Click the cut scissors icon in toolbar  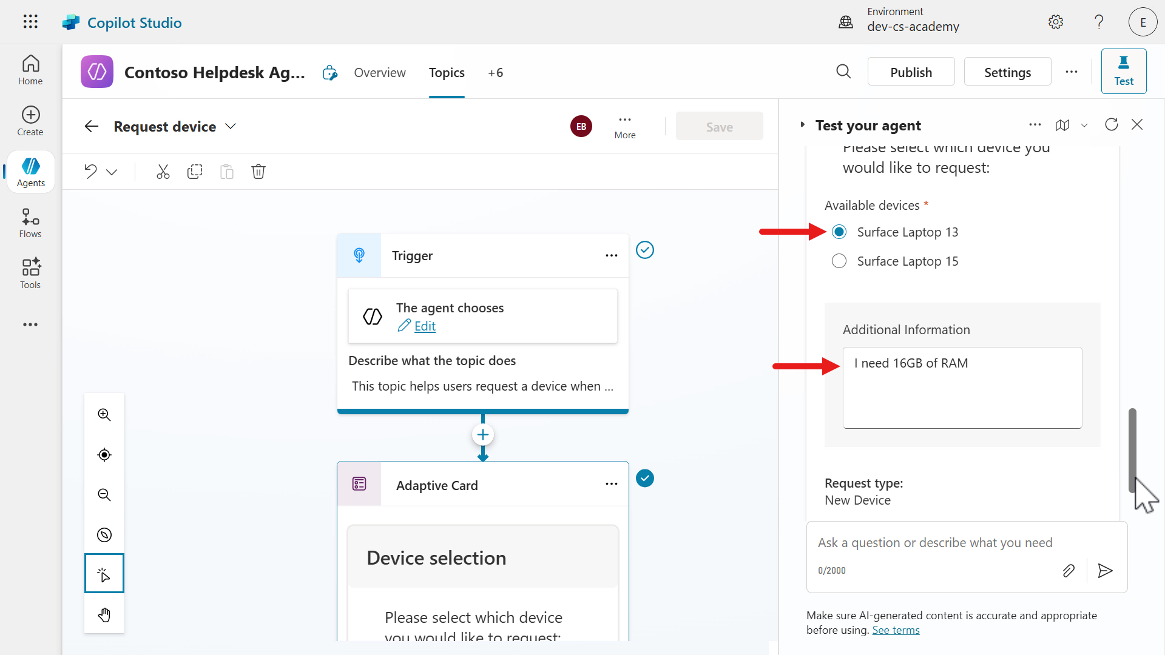pos(163,172)
